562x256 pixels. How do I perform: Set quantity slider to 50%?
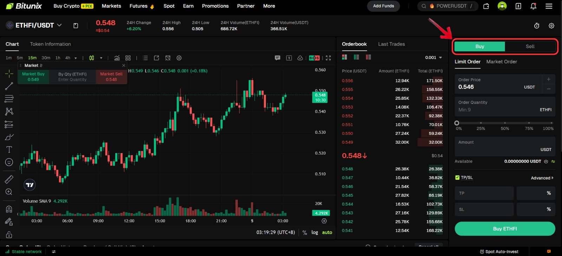tap(505, 123)
